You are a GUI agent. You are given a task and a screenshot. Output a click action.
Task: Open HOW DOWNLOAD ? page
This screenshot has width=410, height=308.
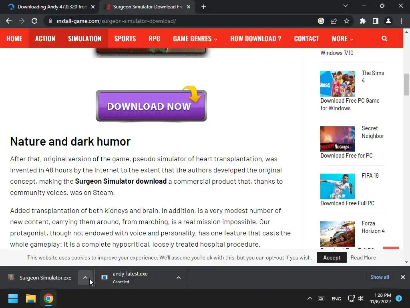tap(256, 38)
